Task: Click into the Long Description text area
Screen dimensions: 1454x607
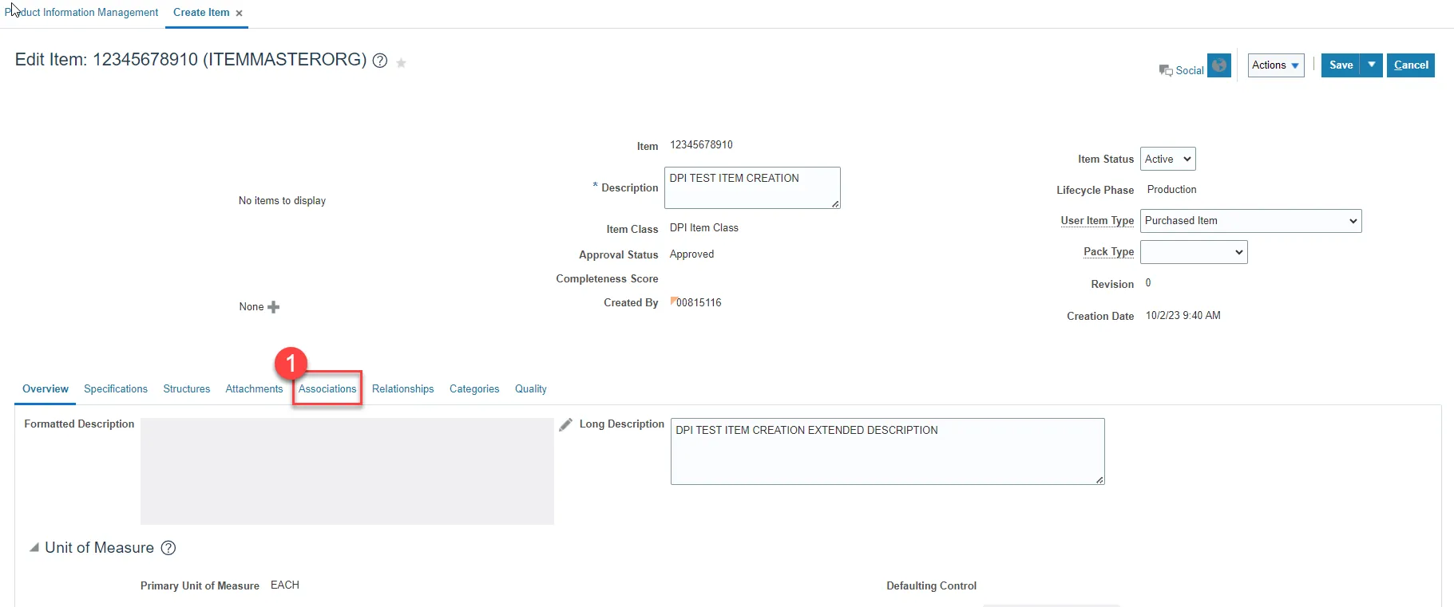Action: click(888, 451)
